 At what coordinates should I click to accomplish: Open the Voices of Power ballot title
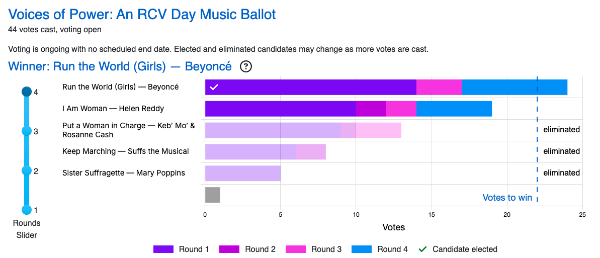[142, 14]
